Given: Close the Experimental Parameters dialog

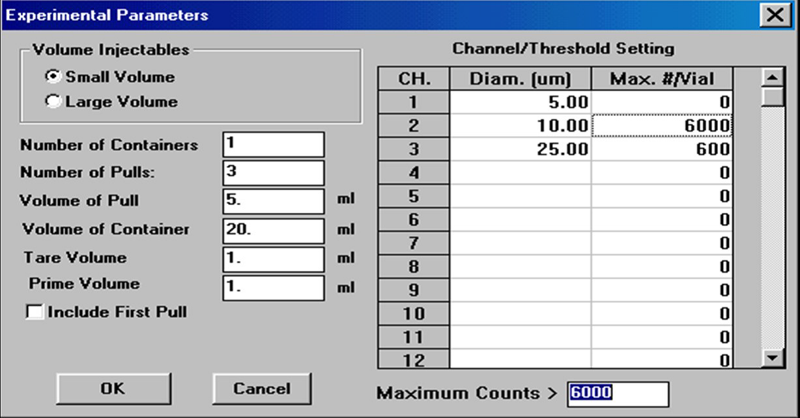Looking at the screenshot, I should click(775, 15).
